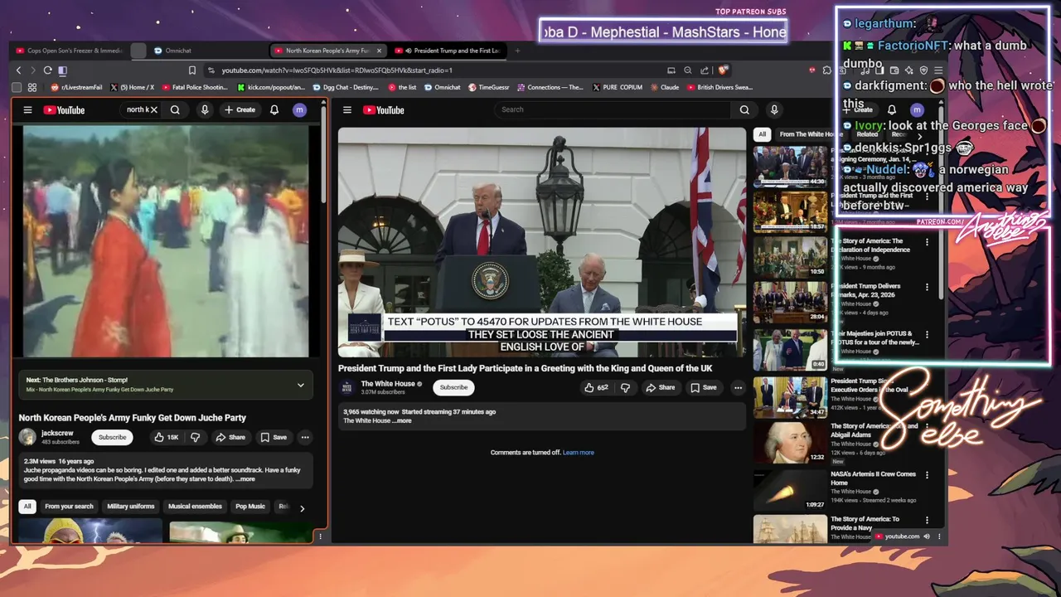
Task: Go back in browser history
Action: click(x=19, y=70)
